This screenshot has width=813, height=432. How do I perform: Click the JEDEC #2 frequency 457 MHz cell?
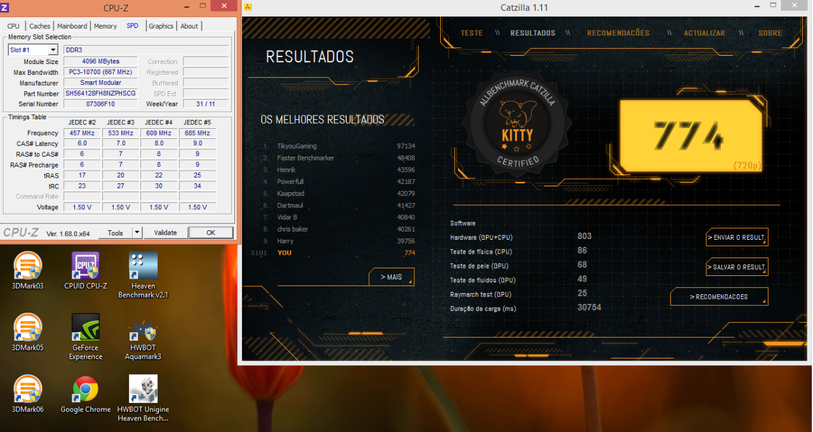(x=82, y=133)
